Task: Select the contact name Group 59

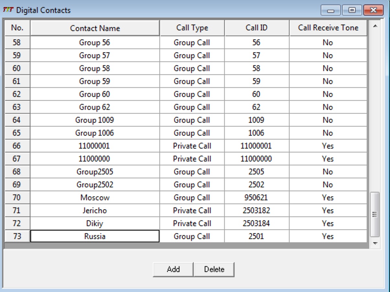Action: pos(95,81)
